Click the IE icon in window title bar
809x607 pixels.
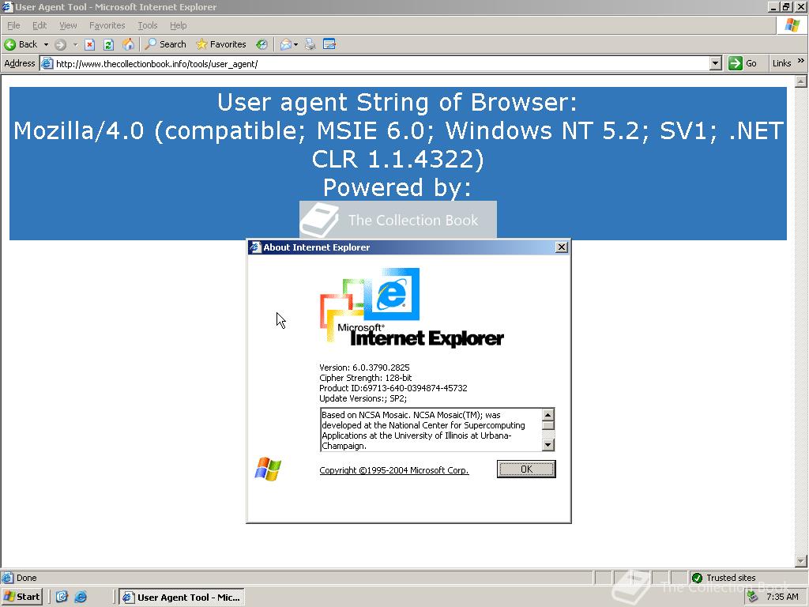point(6,6)
